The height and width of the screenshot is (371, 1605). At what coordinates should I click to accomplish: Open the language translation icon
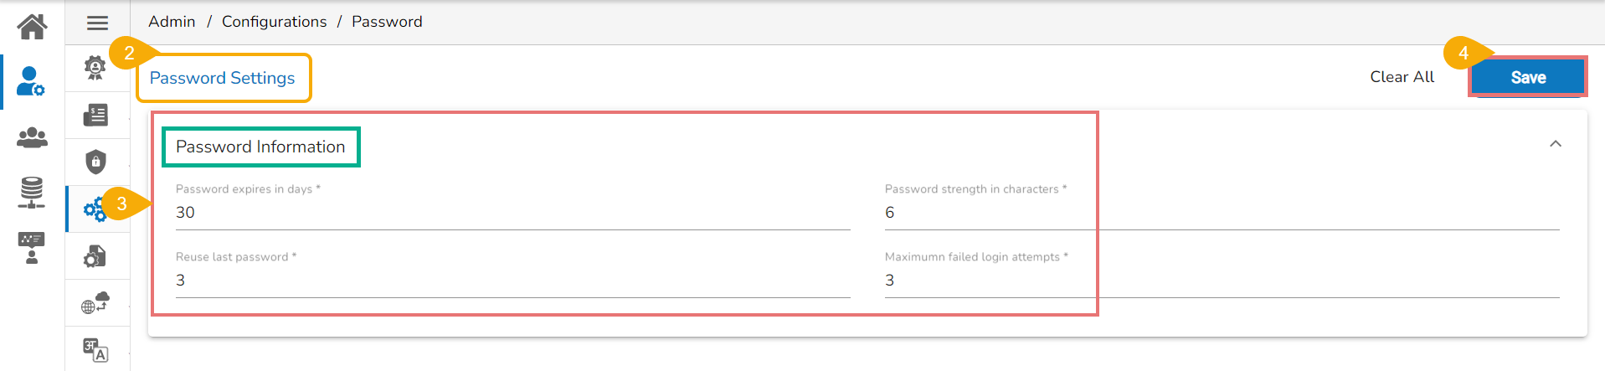pyautogui.click(x=95, y=349)
